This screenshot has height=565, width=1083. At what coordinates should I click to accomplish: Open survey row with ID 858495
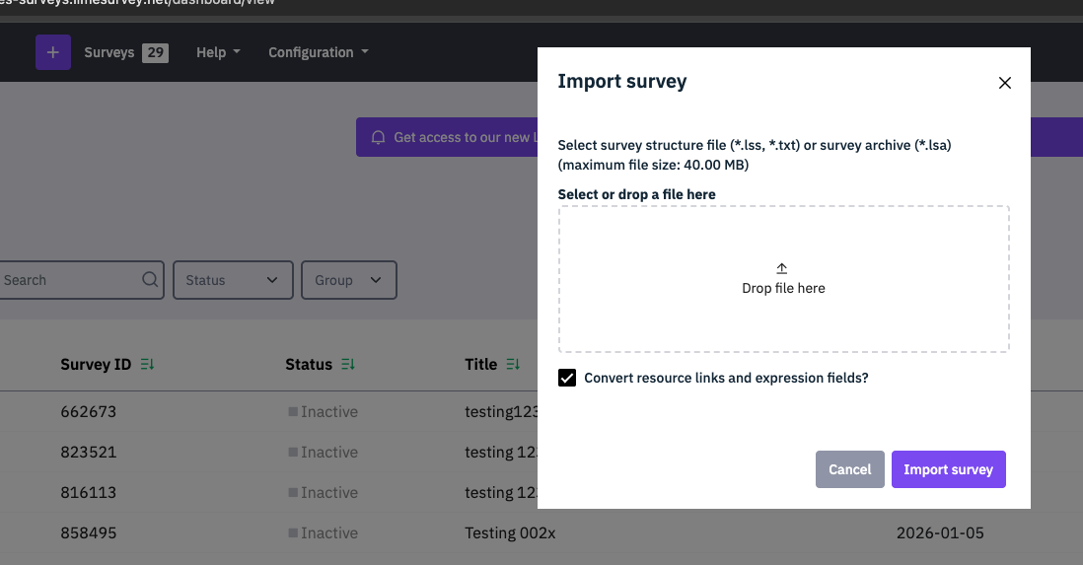(x=89, y=532)
